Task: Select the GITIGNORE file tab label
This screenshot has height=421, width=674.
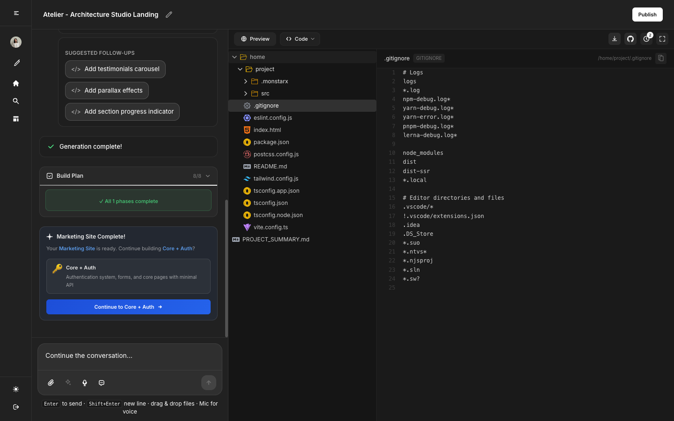Action: pos(429,58)
